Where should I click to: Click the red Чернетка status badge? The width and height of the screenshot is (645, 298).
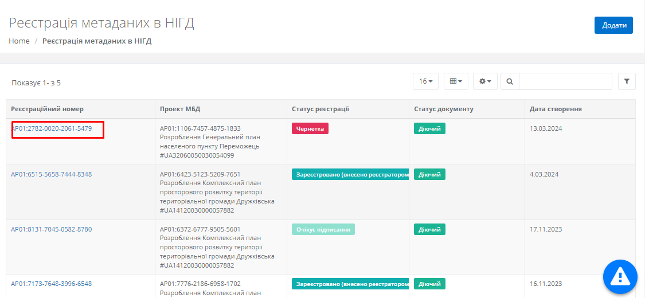coord(310,128)
